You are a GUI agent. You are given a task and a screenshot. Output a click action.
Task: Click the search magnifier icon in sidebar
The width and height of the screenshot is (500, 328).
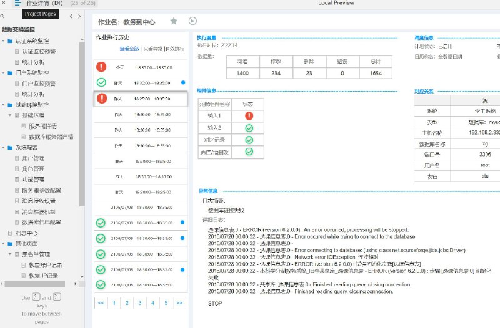pyautogui.click(x=2, y=16)
